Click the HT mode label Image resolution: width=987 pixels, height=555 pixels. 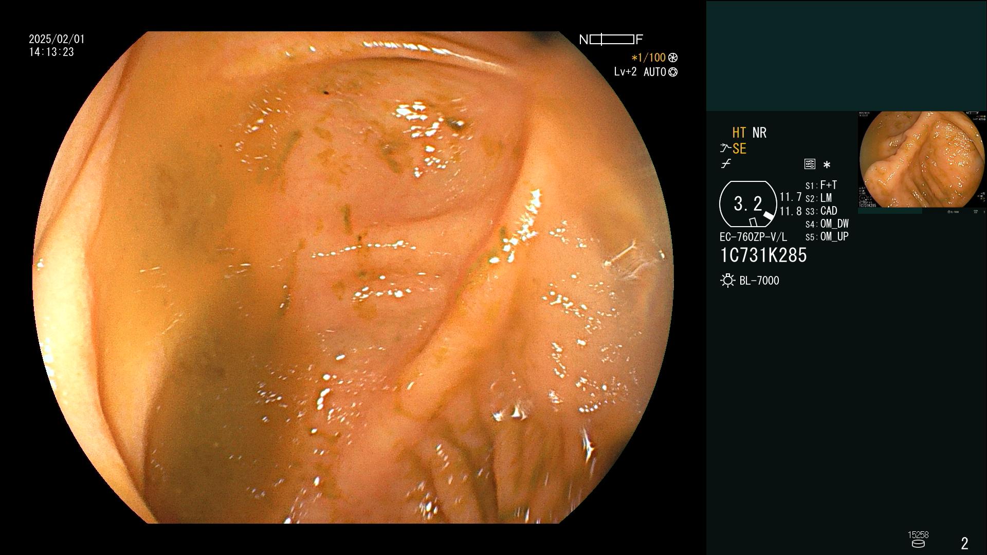tap(739, 133)
